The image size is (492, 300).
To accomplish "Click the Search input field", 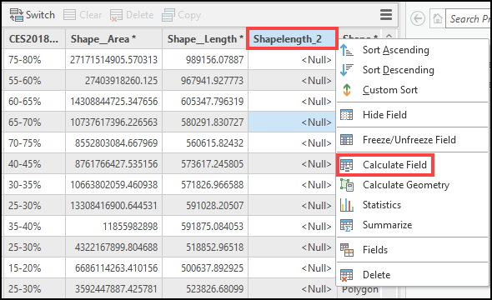I will 469,19.
